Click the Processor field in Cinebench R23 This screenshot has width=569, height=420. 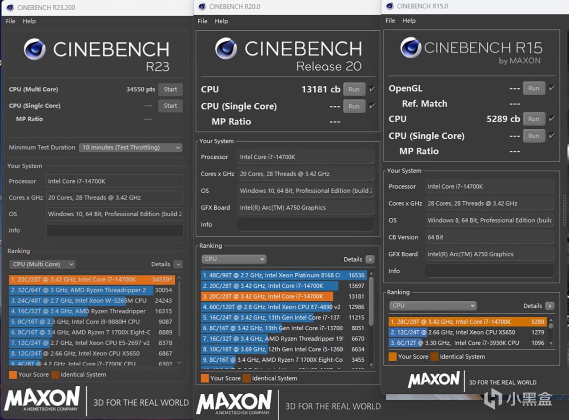pos(114,181)
